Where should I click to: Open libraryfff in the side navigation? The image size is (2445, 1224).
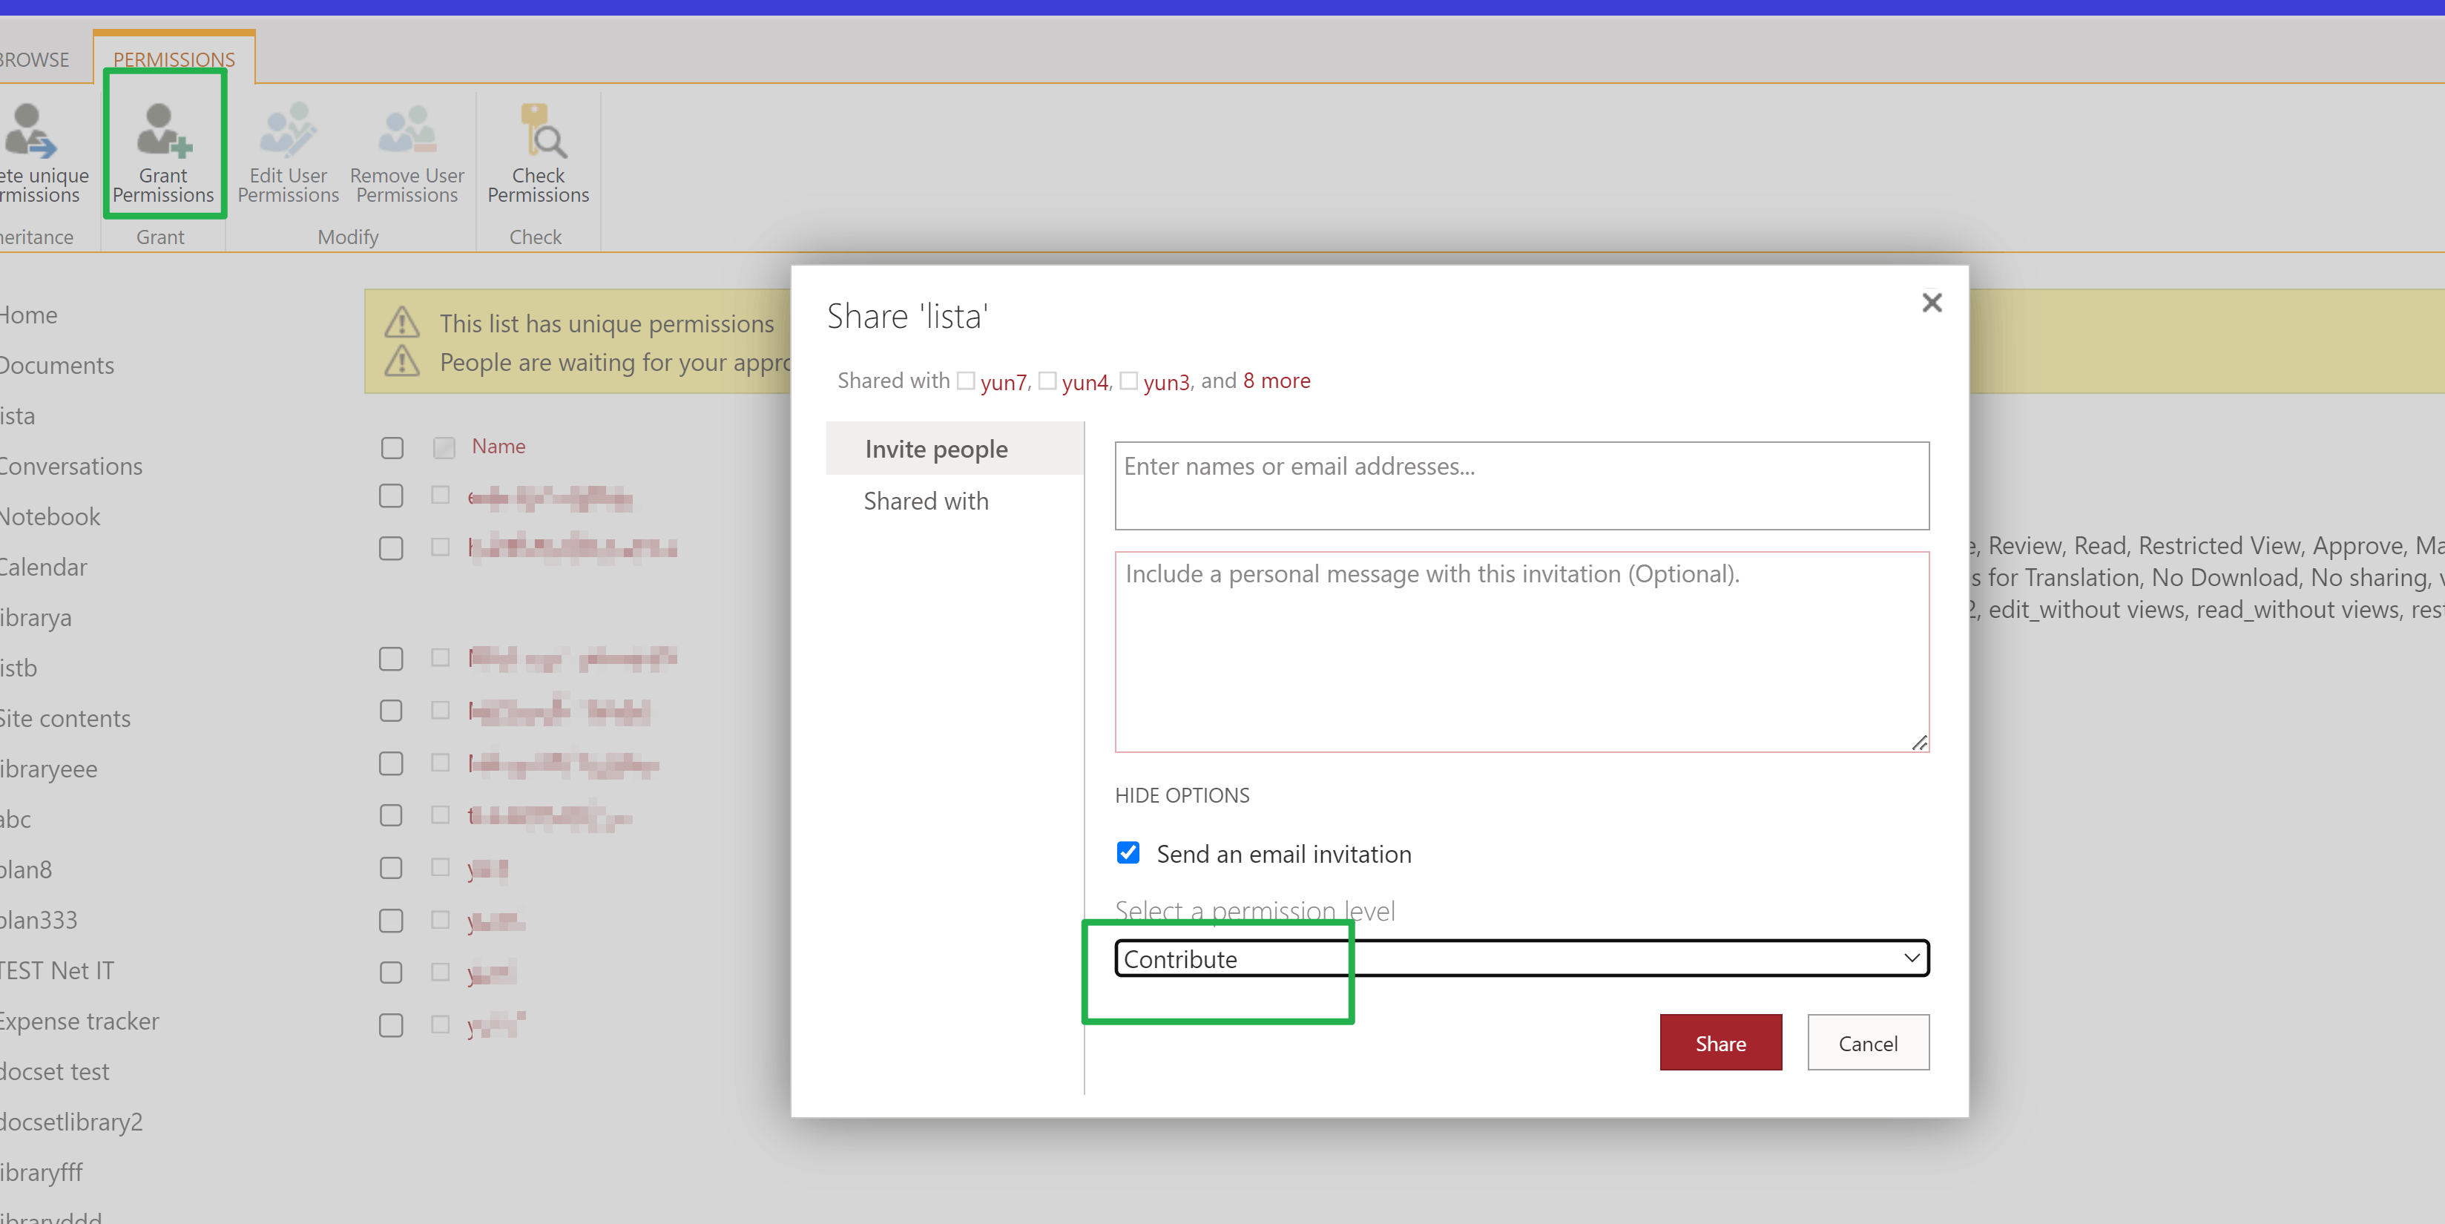[x=42, y=1173]
